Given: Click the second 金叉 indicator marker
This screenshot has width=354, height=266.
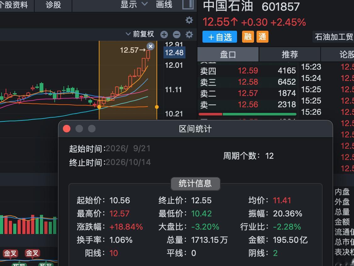Looking at the screenshot, I should click(x=32, y=253).
